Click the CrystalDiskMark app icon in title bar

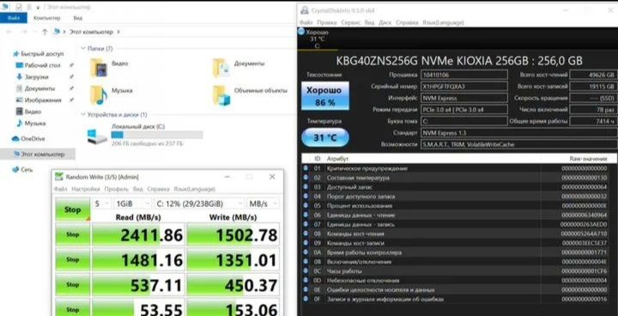click(59, 177)
